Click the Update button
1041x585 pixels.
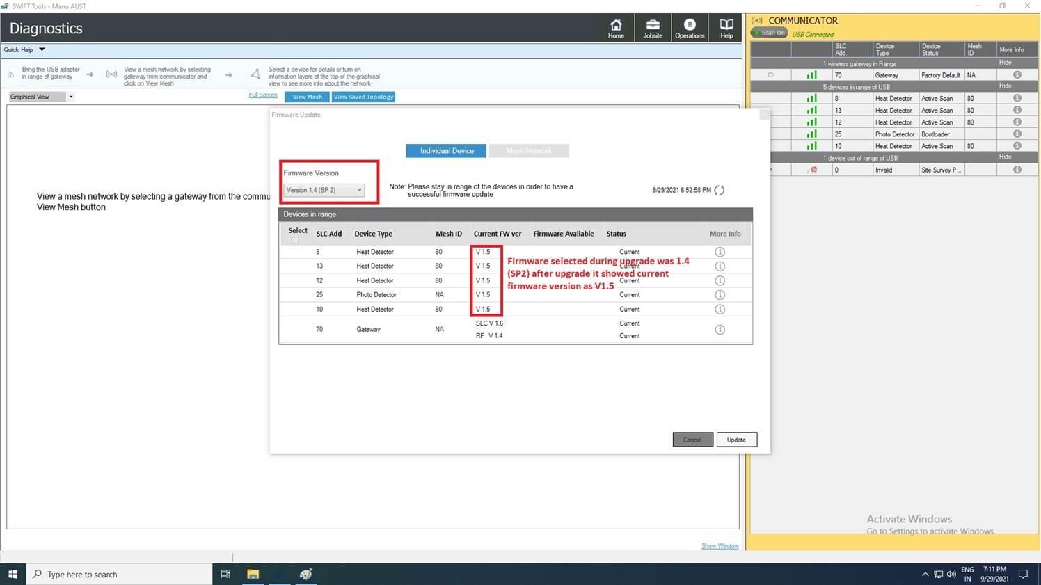coord(736,440)
